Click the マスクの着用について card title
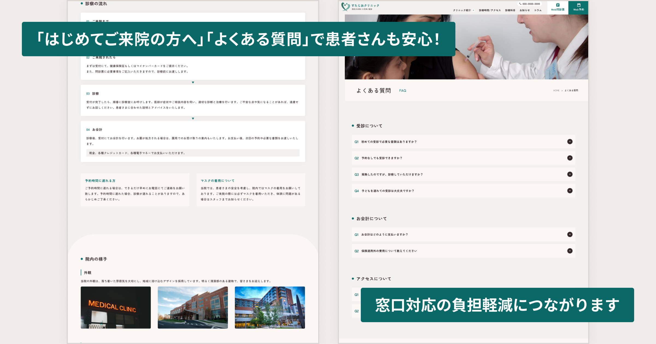This screenshot has width=656, height=344. 218,181
